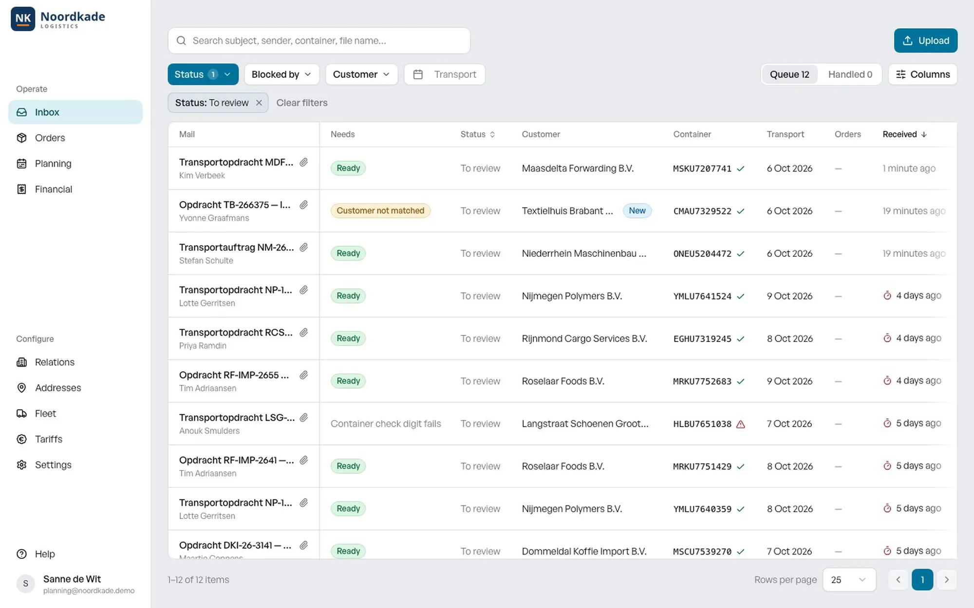Open the Customer filter dropdown

(361, 74)
